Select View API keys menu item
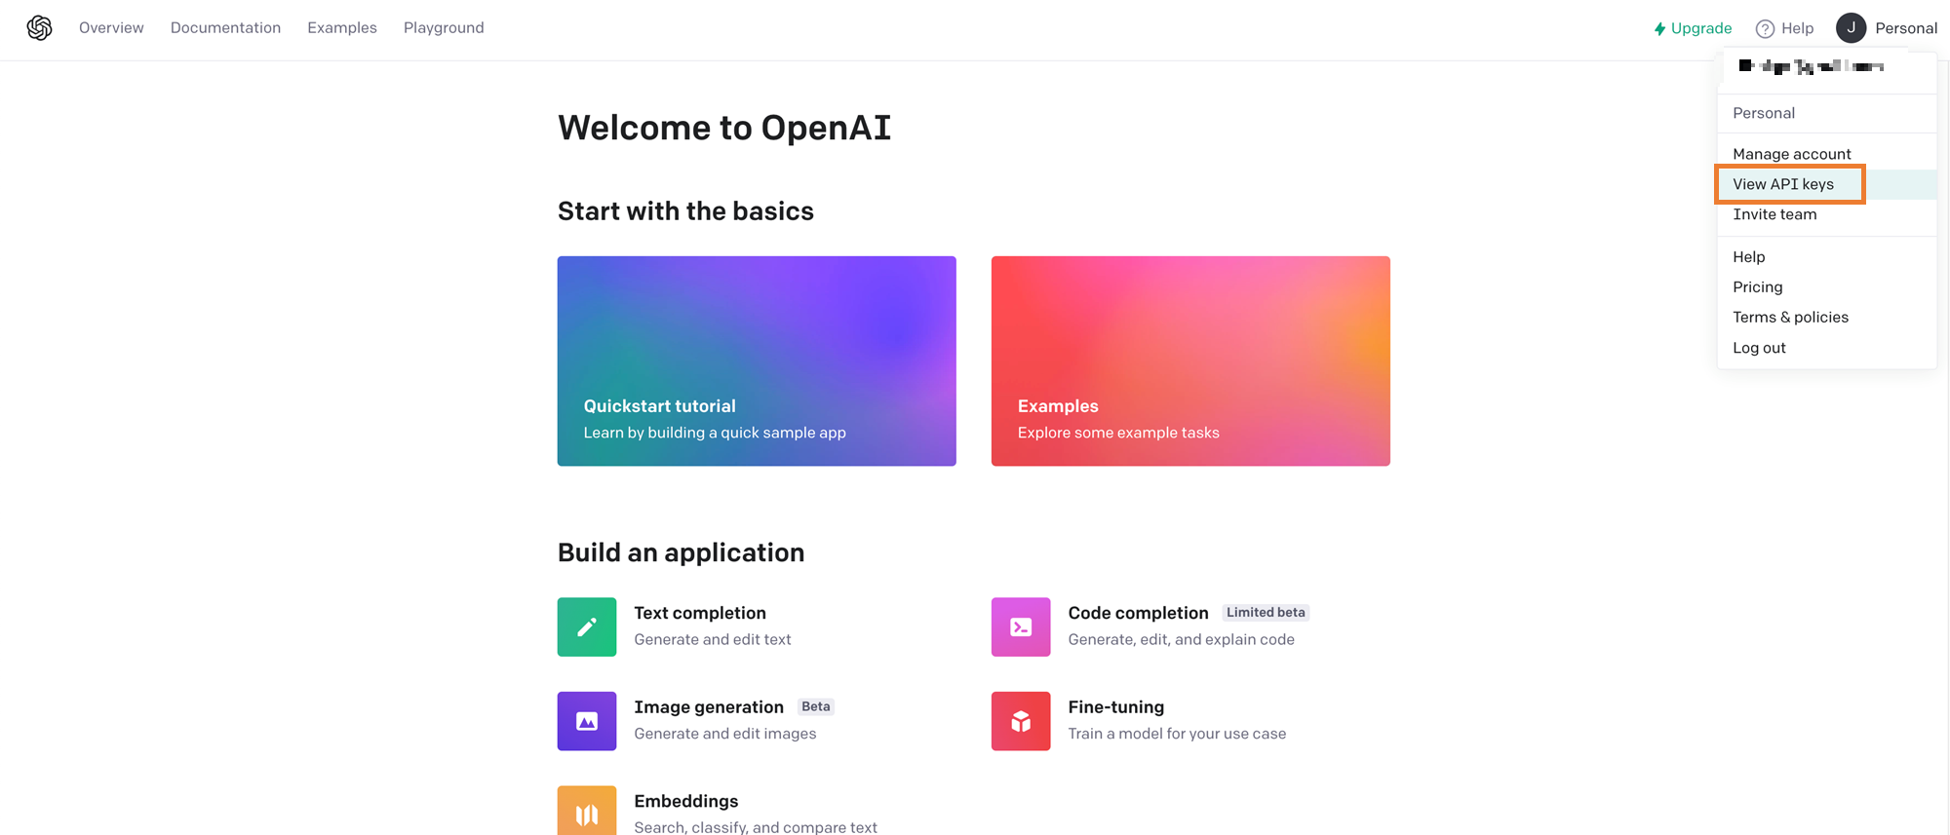 pos(1827,184)
